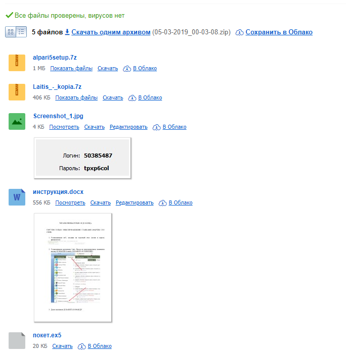Switch to grid view of attachments
The image size is (346, 355).
tap(11, 32)
